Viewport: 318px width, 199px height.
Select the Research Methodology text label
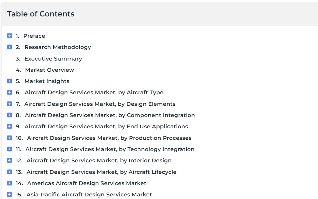coord(58,47)
